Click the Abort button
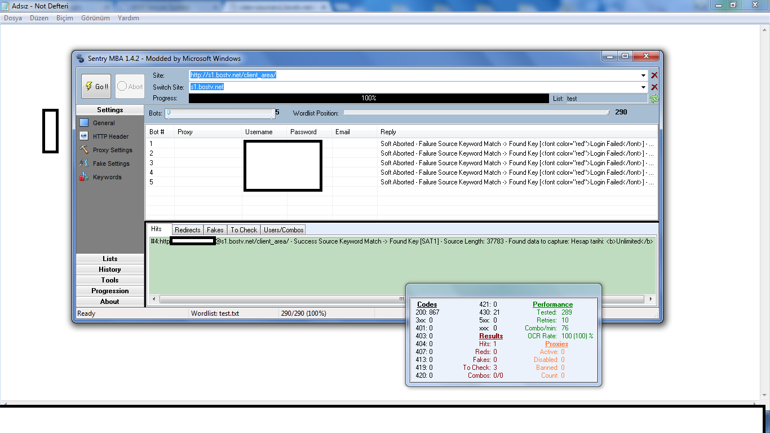This screenshot has width=770, height=433. click(130, 87)
